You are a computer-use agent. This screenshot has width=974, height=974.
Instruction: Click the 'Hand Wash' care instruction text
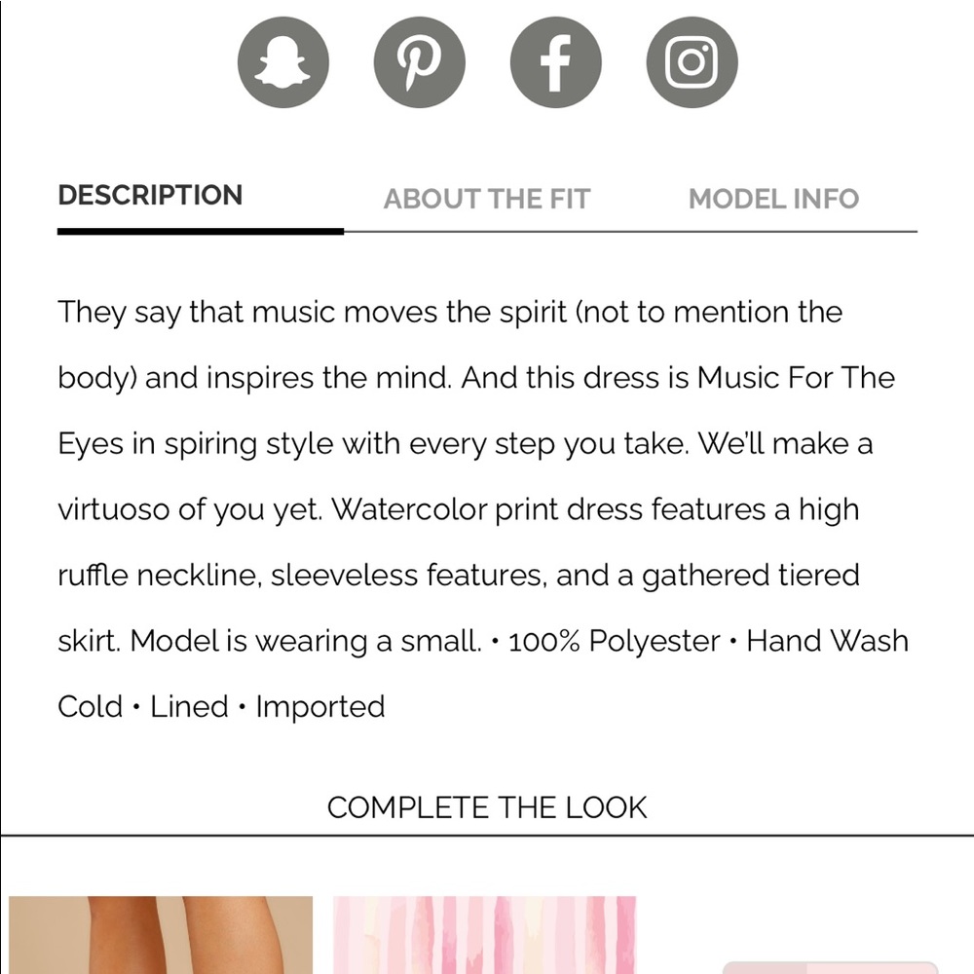pyautogui.click(x=827, y=641)
